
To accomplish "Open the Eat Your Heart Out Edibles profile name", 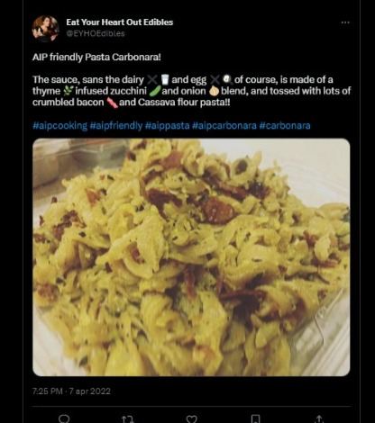I will pos(120,22).
